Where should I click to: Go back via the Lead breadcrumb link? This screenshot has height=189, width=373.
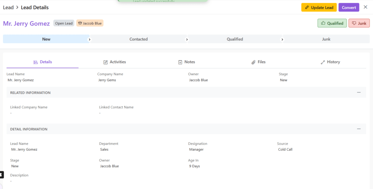click(x=8, y=7)
